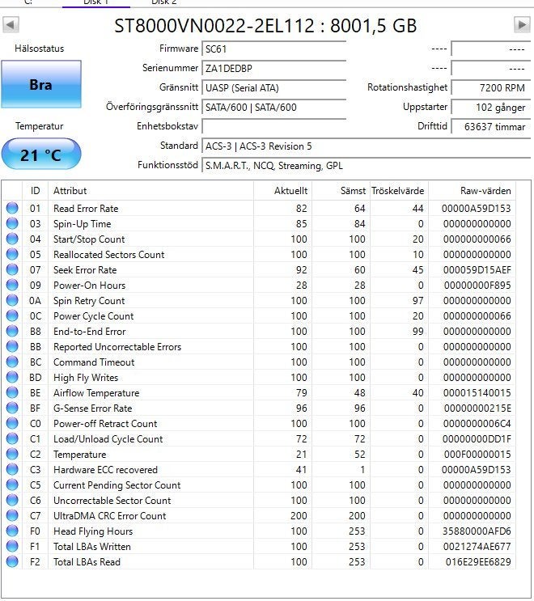Click raw value 00000000F895 of Power-On Hours
The height and width of the screenshot is (601, 534).
[477, 285]
